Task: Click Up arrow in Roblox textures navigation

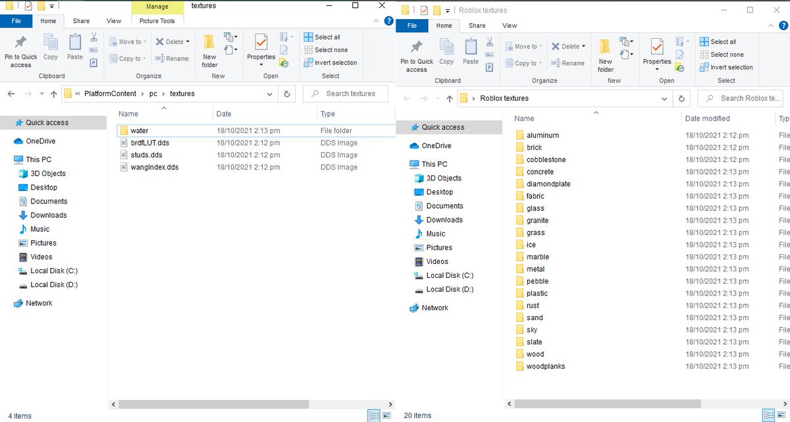Action: (450, 98)
